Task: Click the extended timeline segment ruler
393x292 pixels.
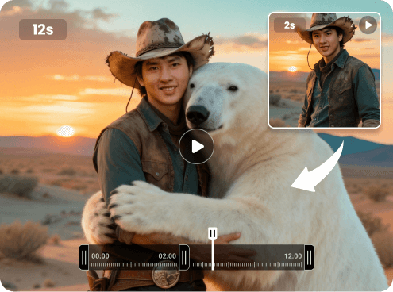Action: [x=247, y=264]
